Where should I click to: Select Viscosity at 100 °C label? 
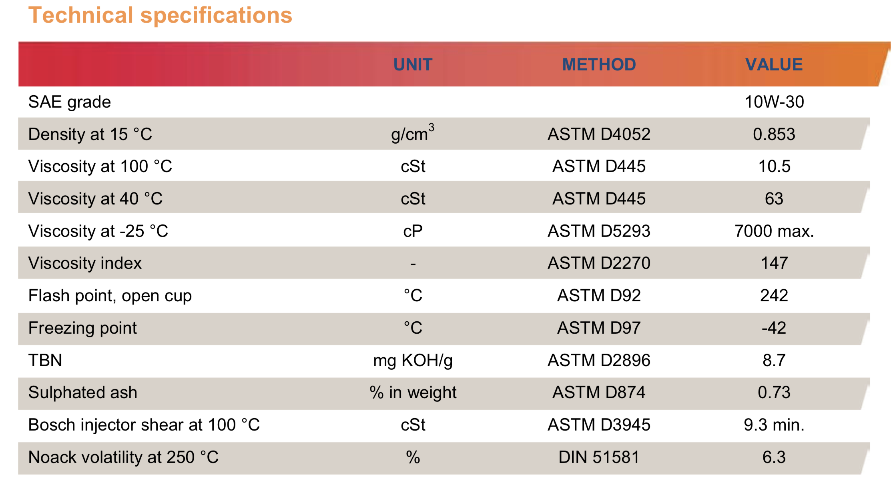point(100,166)
